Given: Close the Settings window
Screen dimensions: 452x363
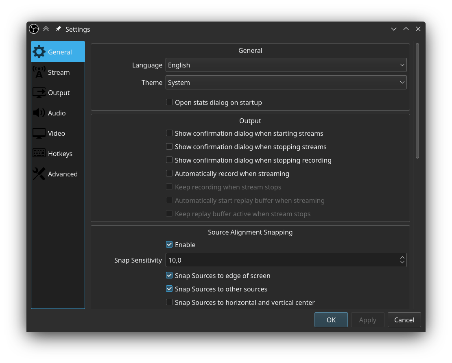Looking at the screenshot, I should 418,29.
